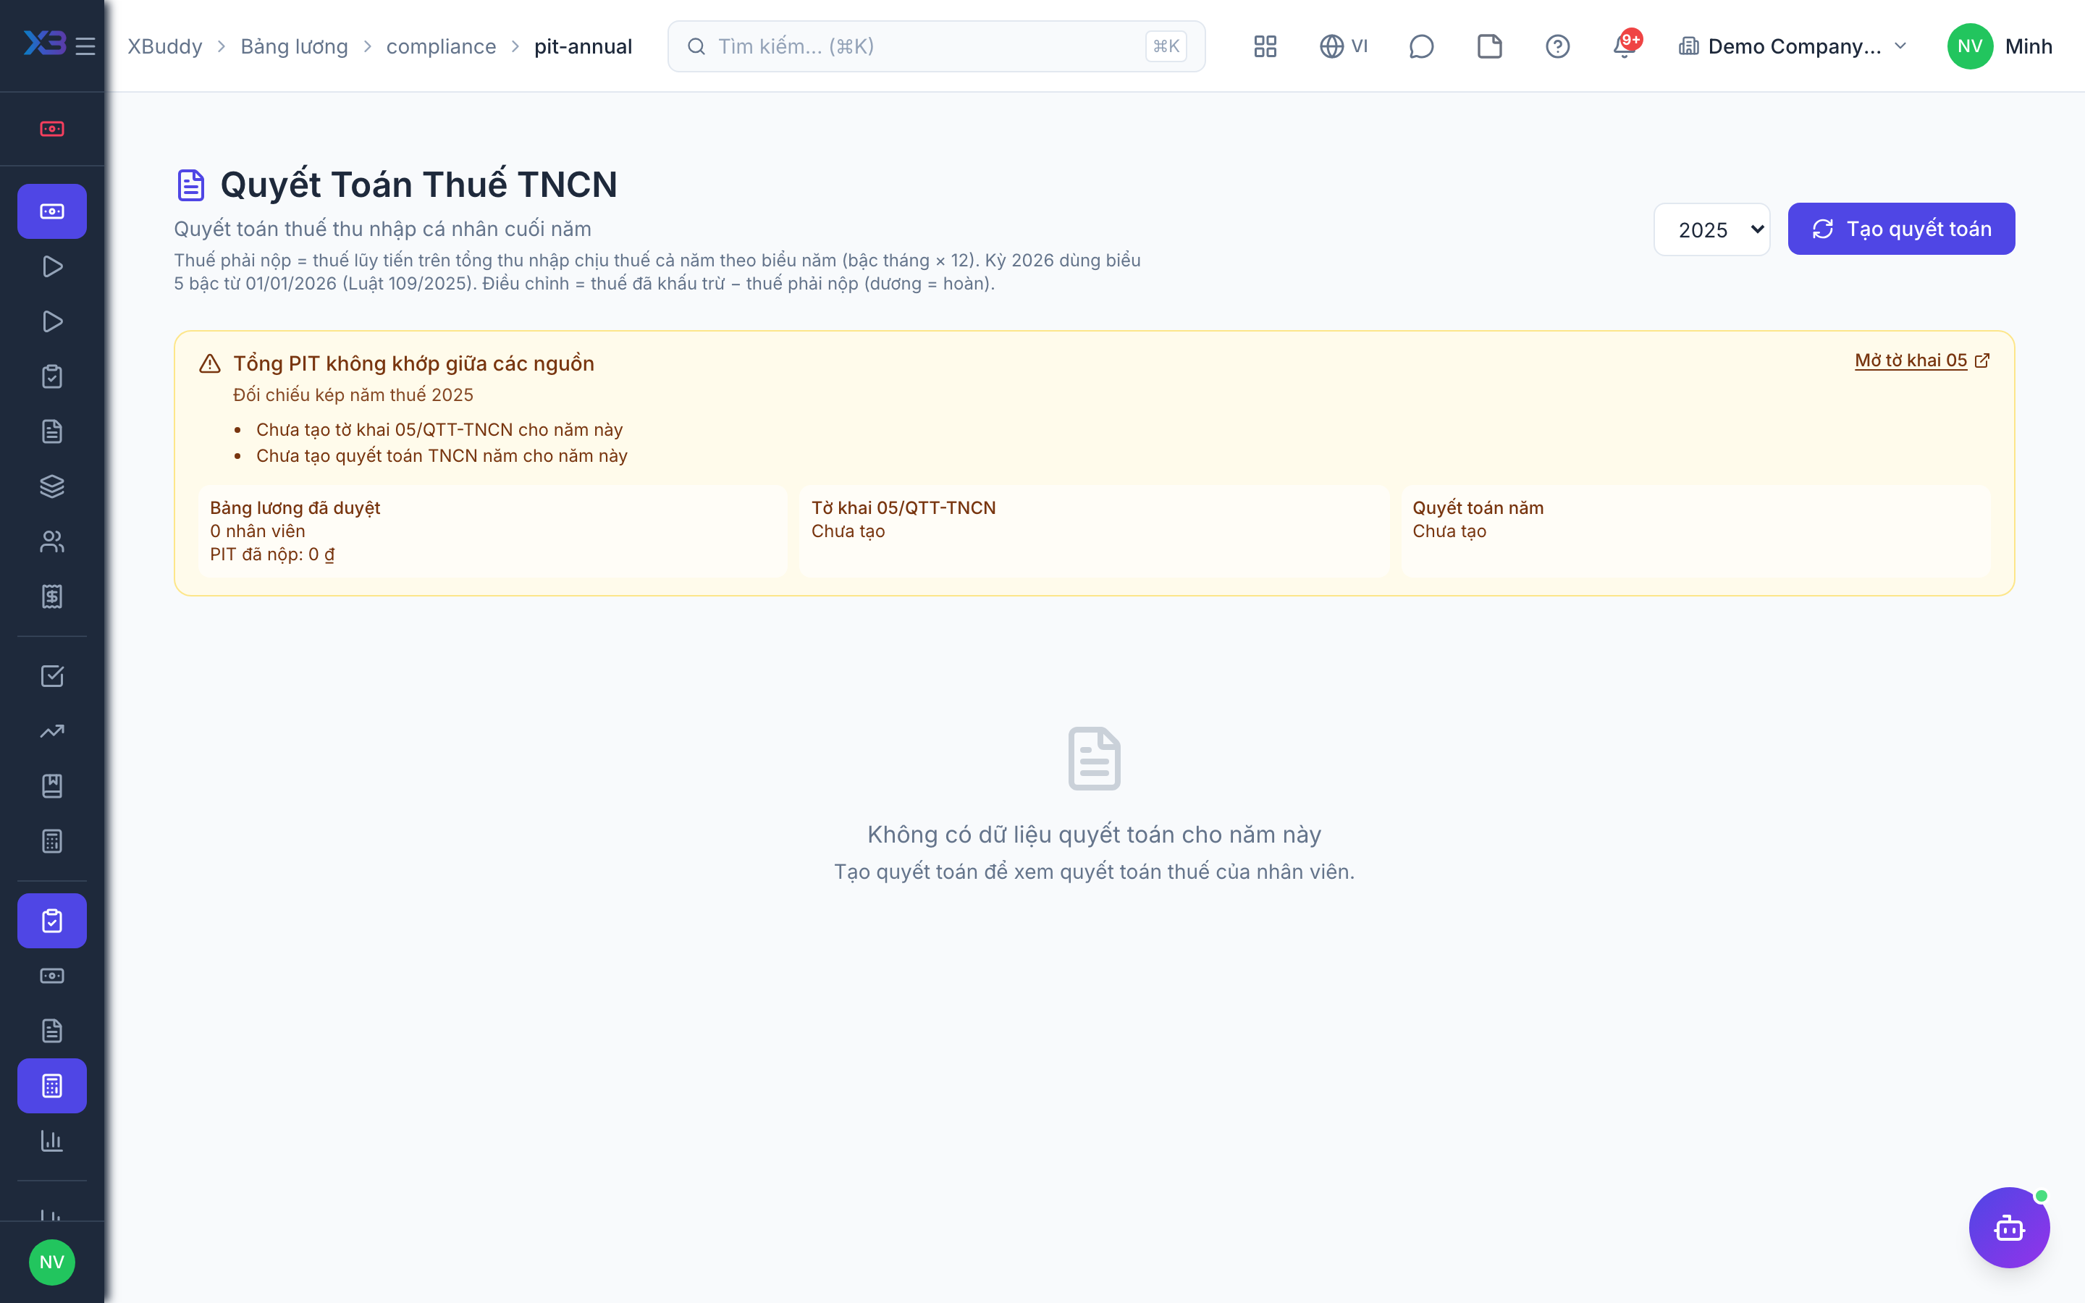
Task: Open the gray calculator sidebar icon
Action: (x=51, y=841)
